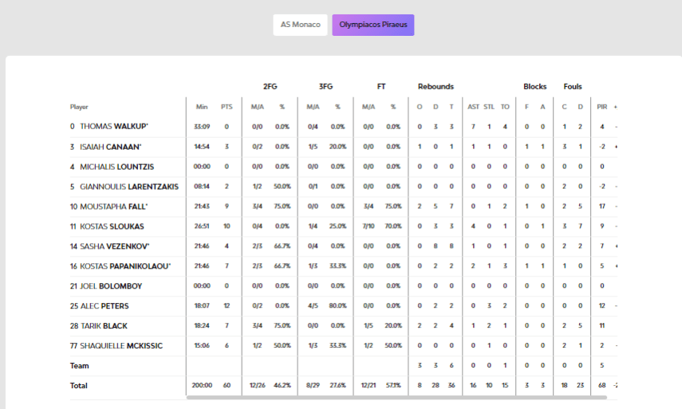Click Tarik Black player name
This screenshot has height=409, width=682.
[104, 326]
